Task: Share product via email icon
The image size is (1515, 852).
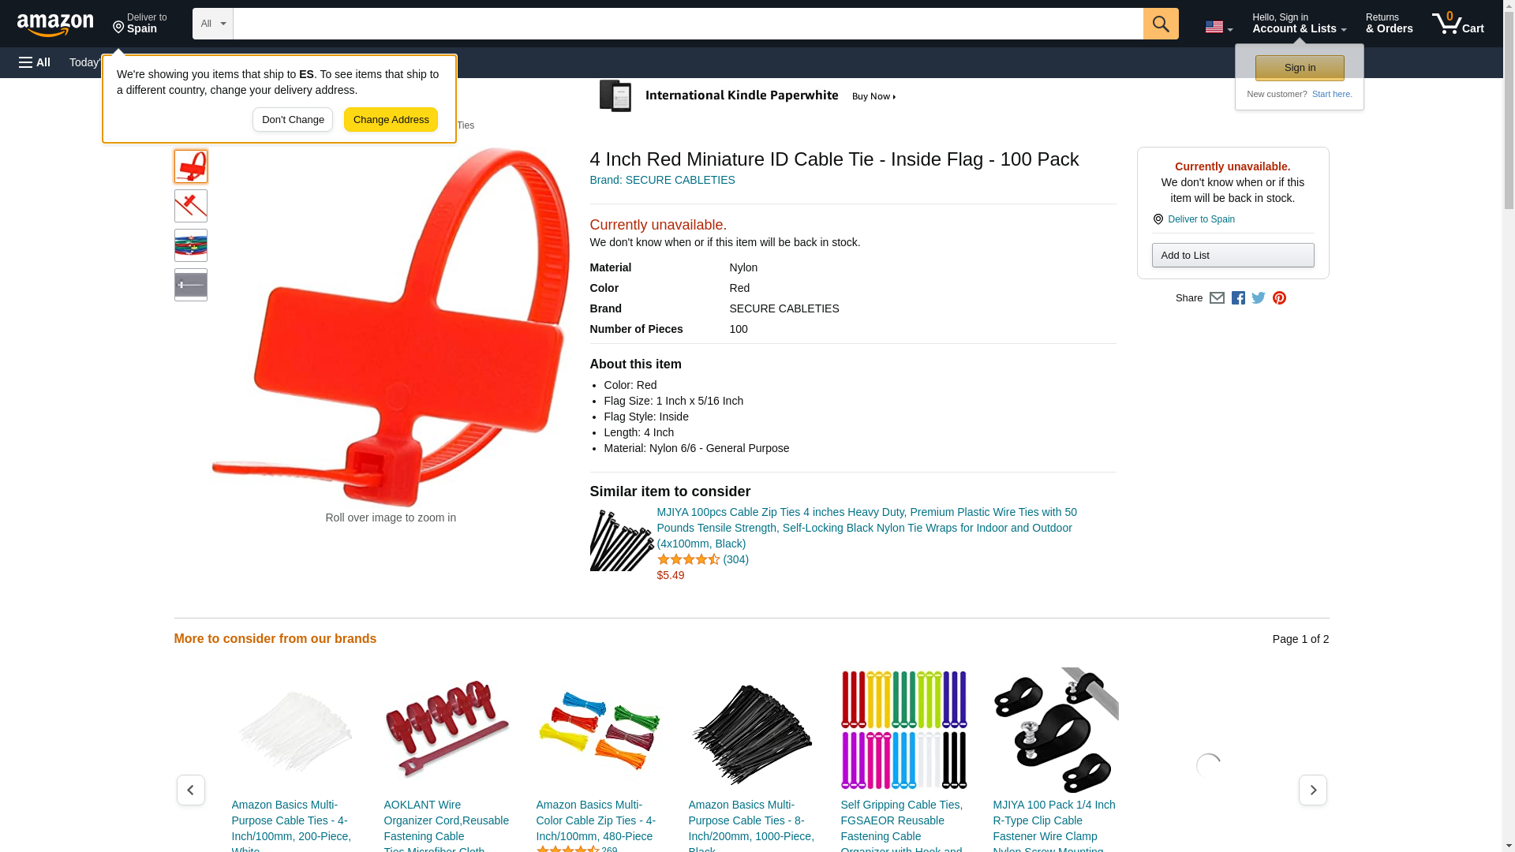Action: tap(1217, 298)
